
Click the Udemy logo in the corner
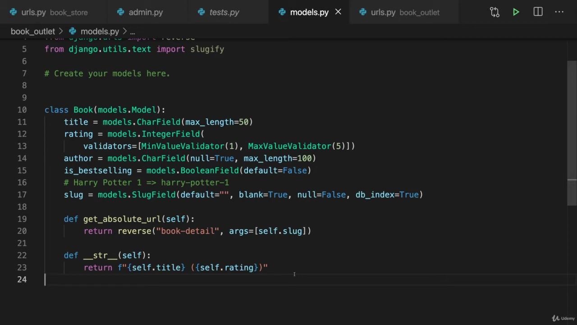click(563, 318)
